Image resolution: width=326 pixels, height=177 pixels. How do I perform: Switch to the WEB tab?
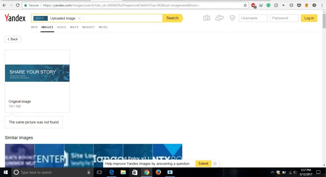tap(34, 27)
